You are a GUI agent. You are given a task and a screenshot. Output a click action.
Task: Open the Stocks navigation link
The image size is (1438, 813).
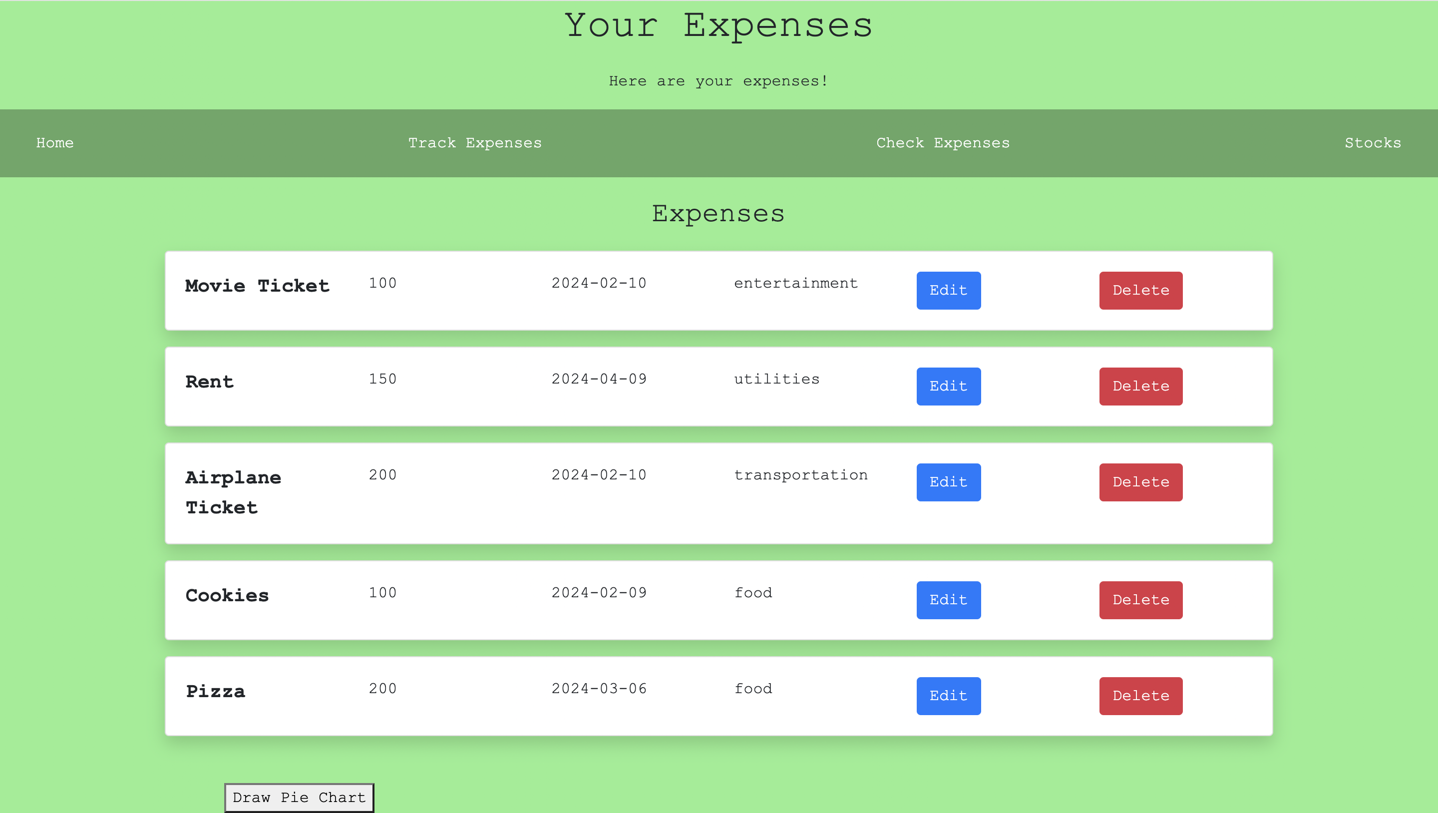[x=1372, y=143]
